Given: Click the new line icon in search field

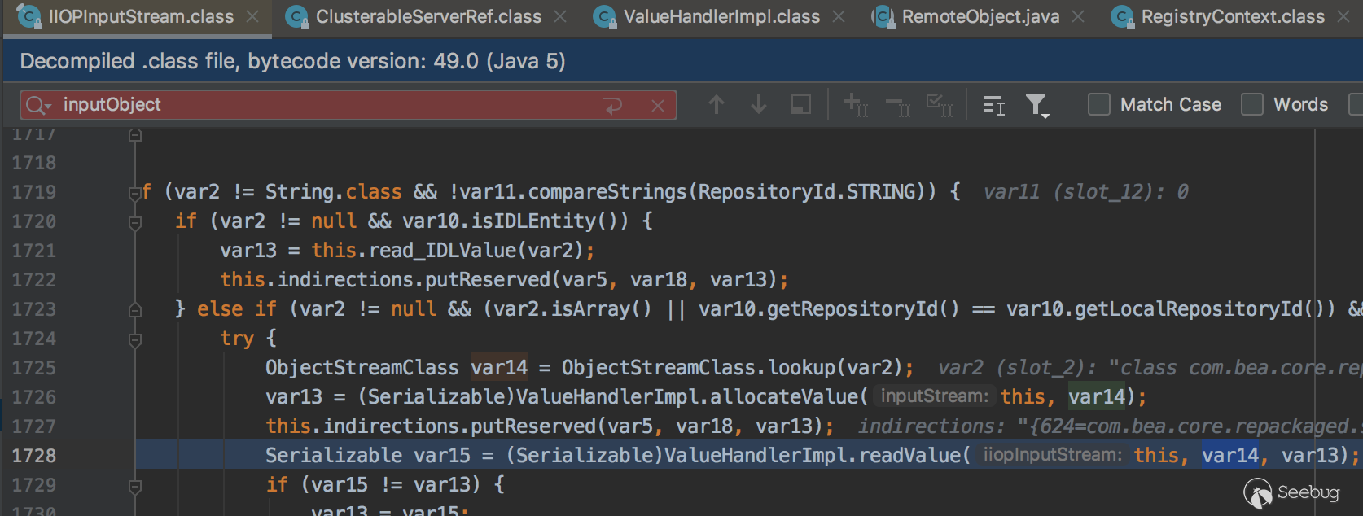Looking at the screenshot, I should [612, 105].
